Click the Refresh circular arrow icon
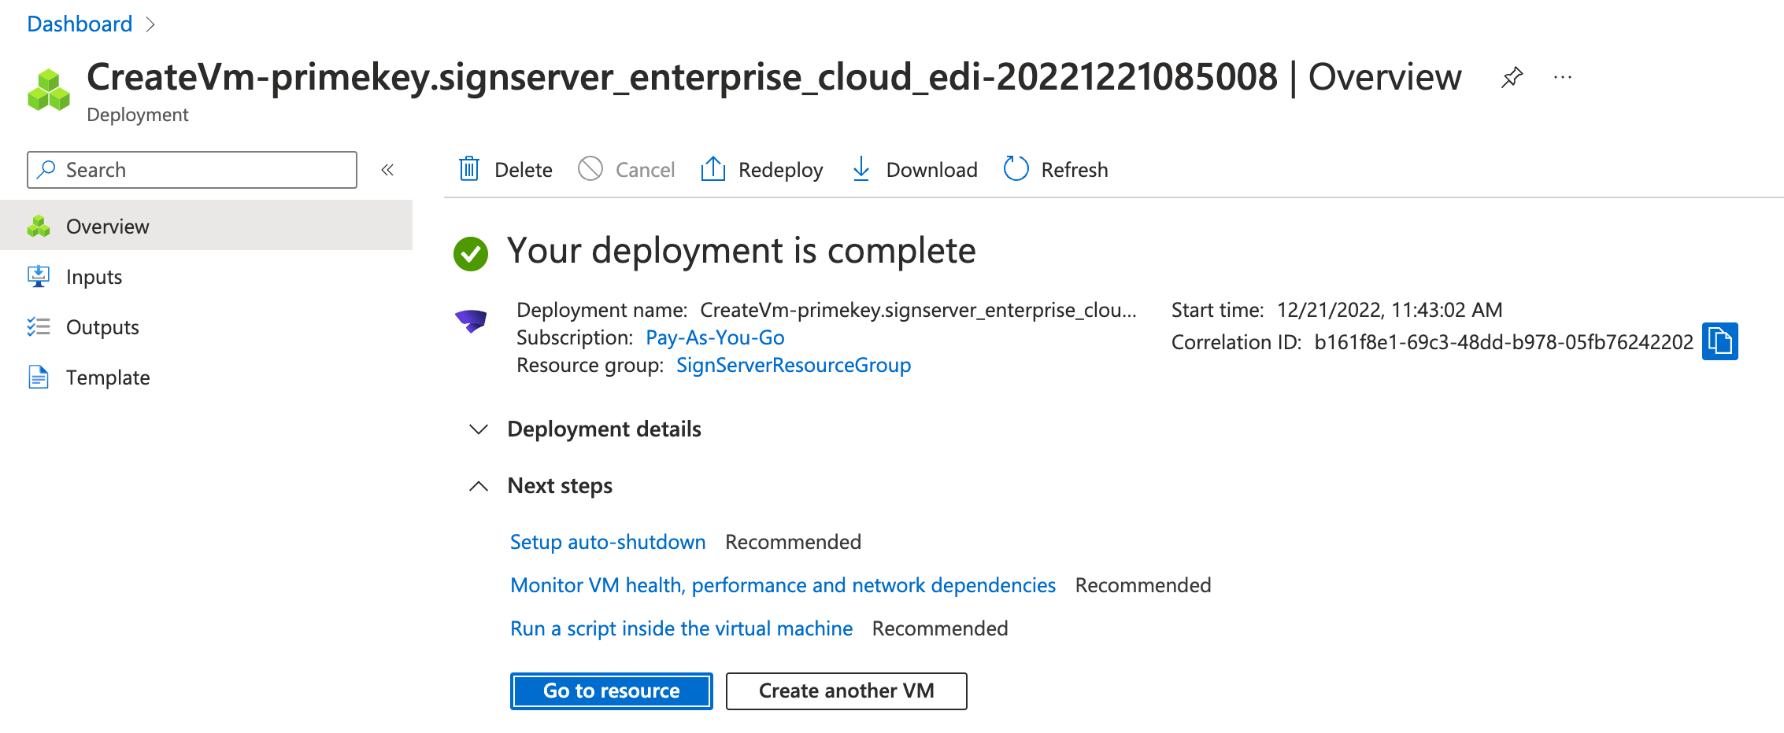This screenshot has width=1784, height=733. point(1016,169)
